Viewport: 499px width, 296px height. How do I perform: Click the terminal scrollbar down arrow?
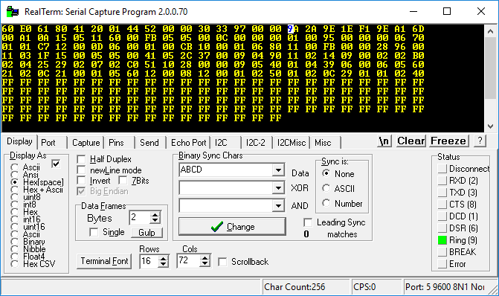tap(490, 126)
